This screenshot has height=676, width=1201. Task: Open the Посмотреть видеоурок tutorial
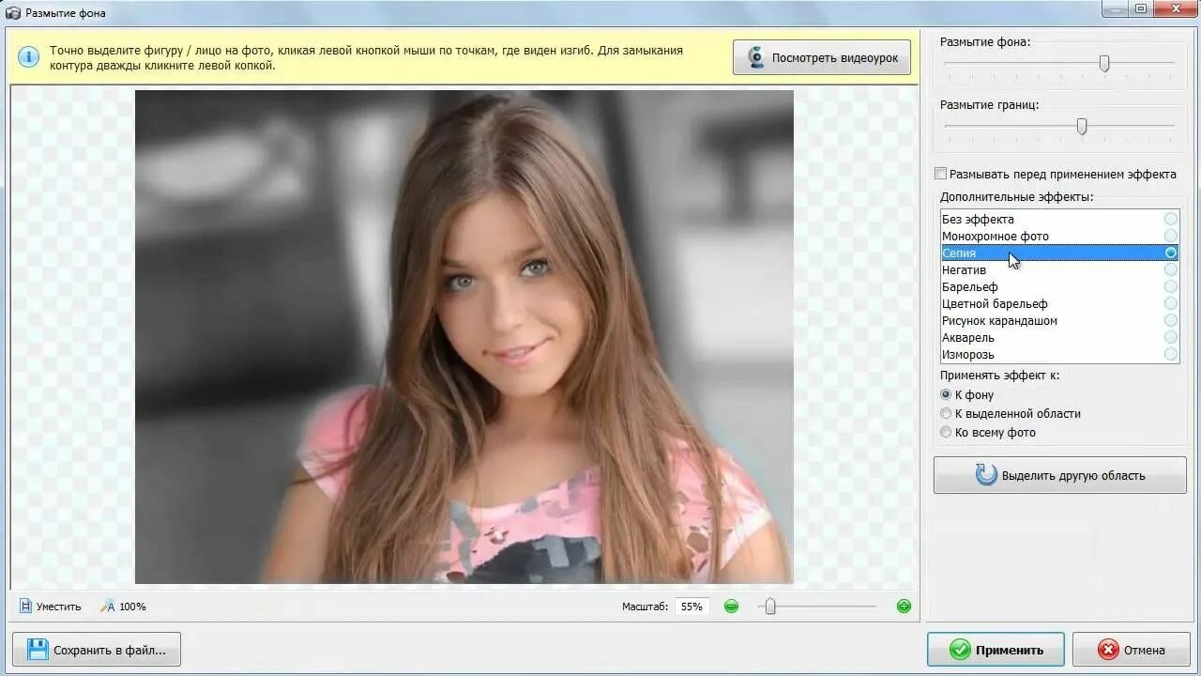[822, 57]
